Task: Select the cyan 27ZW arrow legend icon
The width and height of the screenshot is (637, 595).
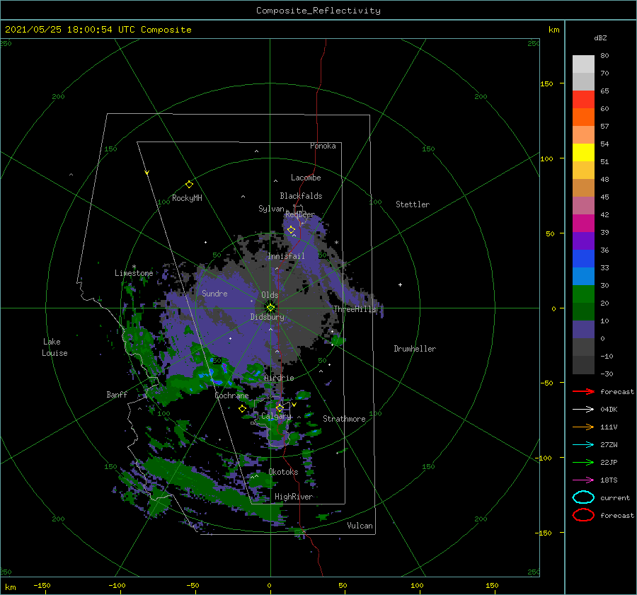Action: click(x=583, y=445)
